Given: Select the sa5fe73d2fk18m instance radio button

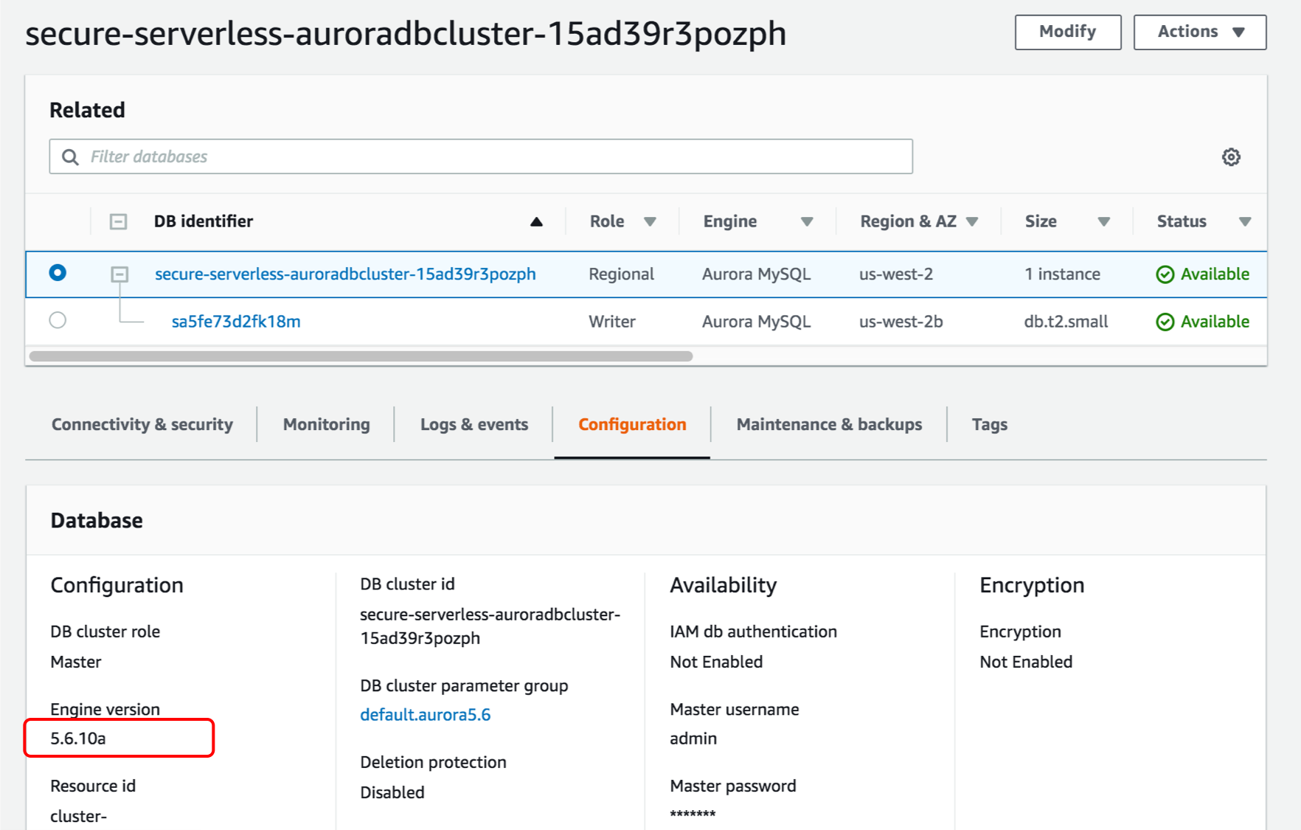Looking at the screenshot, I should (58, 320).
